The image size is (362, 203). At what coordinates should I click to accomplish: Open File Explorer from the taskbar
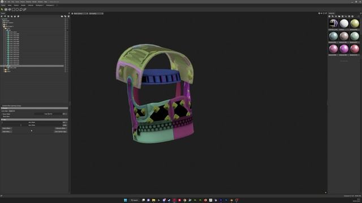[153, 200]
